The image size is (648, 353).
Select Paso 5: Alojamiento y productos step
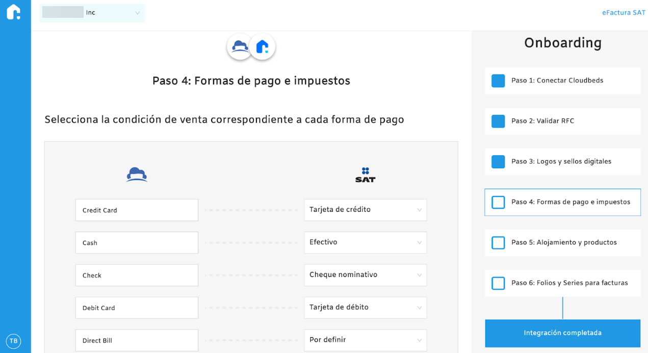pyautogui.click(x=564, y=243)
